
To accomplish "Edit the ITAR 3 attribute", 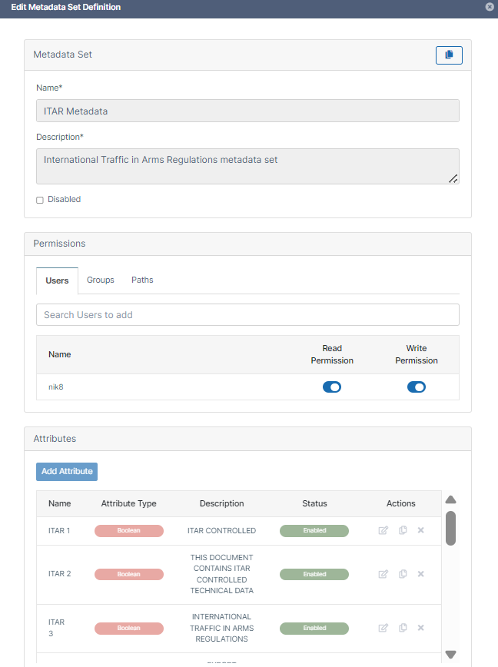I will [383, 628].
